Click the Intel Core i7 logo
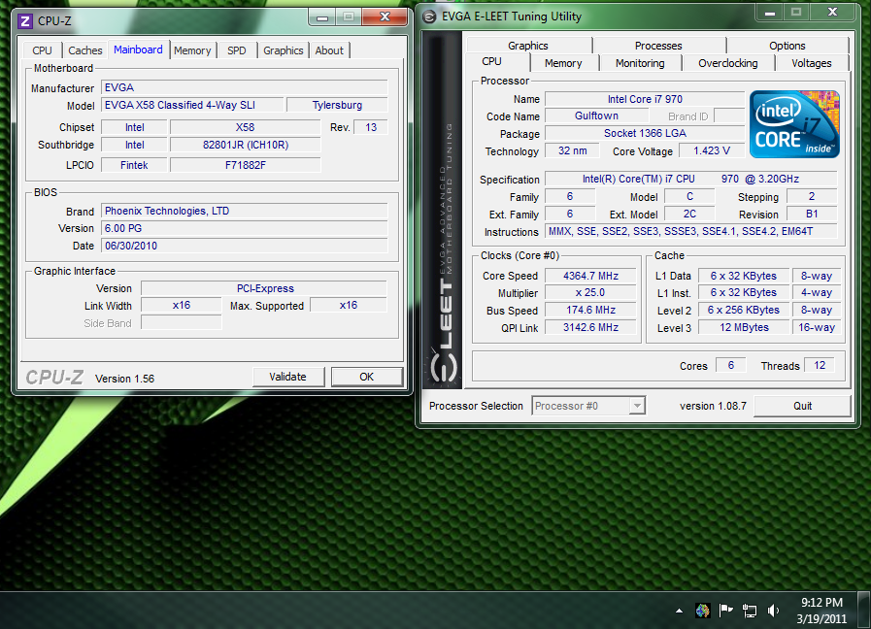The height and width of the screenshot is (629, 871). [793, 124]
